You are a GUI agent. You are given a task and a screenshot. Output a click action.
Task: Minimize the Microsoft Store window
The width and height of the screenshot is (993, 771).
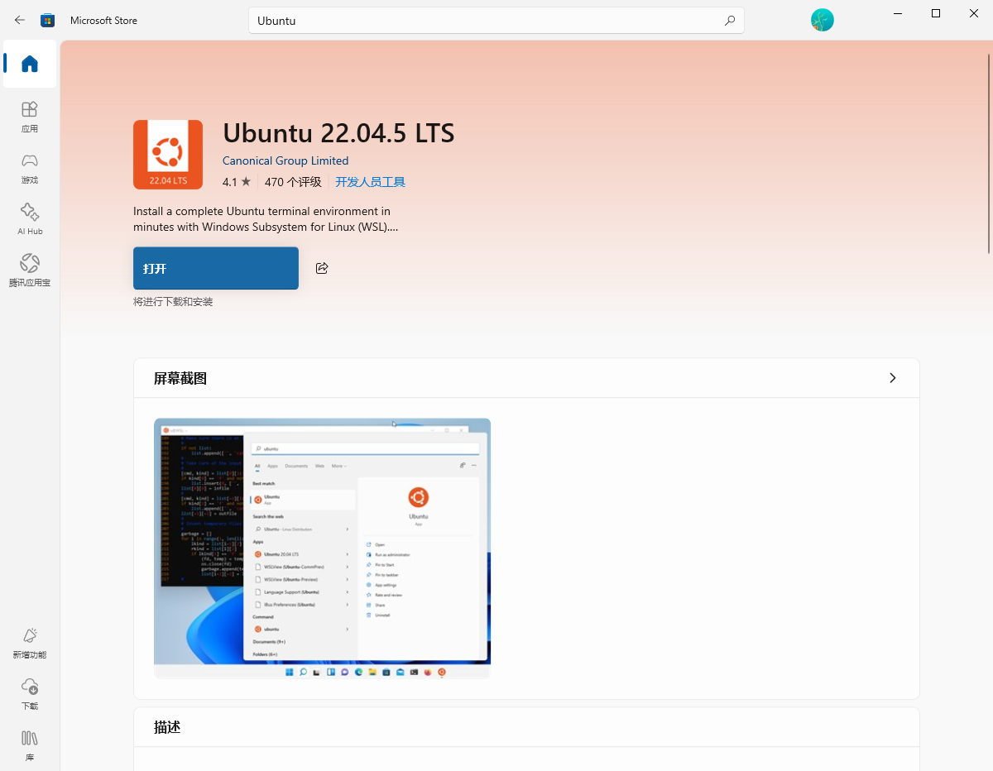click(x=898, y=13)
